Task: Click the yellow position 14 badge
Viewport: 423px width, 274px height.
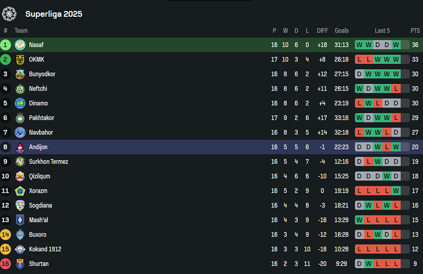Action: 6,235
